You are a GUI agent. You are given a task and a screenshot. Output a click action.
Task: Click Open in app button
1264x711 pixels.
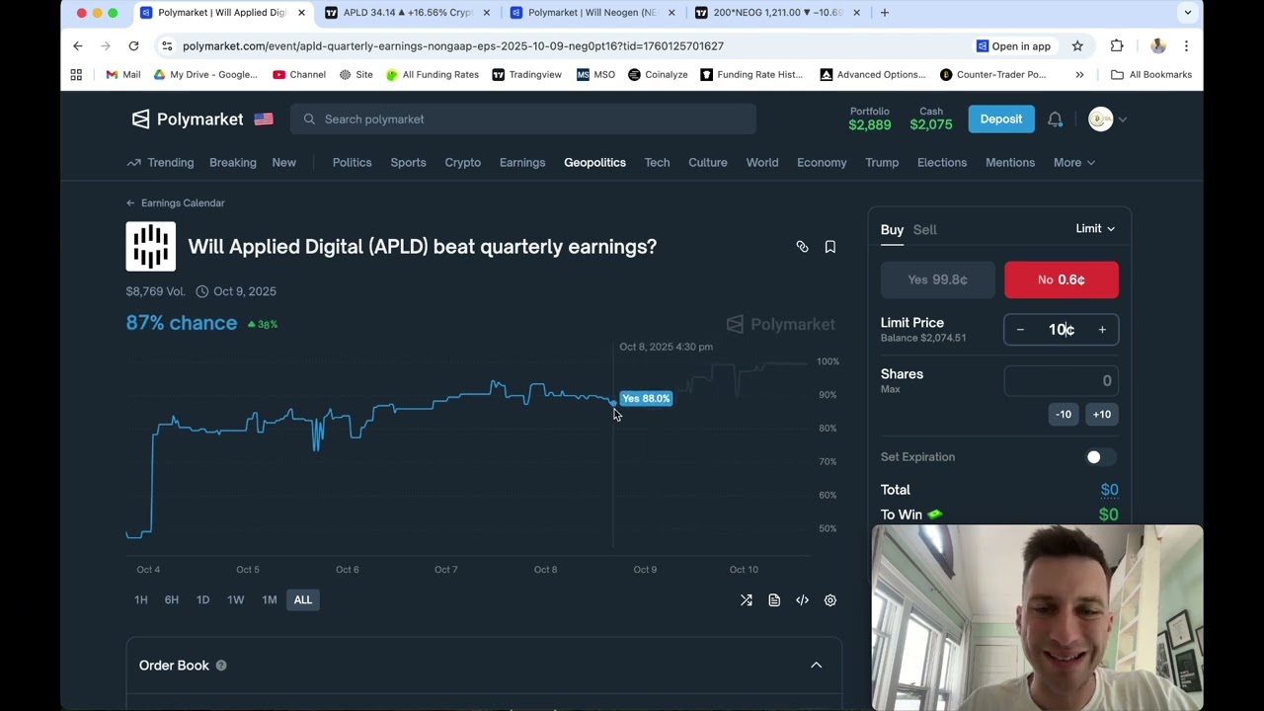pyautogui.click(x=1013, y=45)
